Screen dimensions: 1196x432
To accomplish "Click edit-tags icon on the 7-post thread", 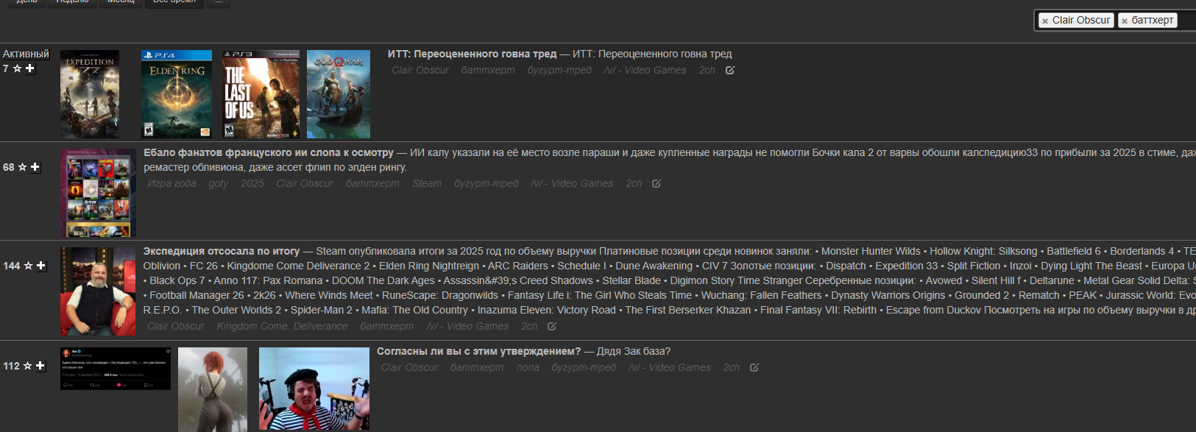I will (730, 71).
